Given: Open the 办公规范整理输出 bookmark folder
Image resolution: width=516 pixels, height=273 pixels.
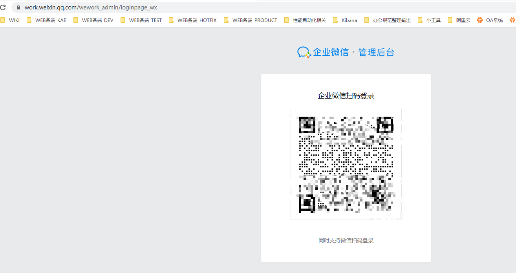Looking at the screenshot, I should (x=387, y=20).
